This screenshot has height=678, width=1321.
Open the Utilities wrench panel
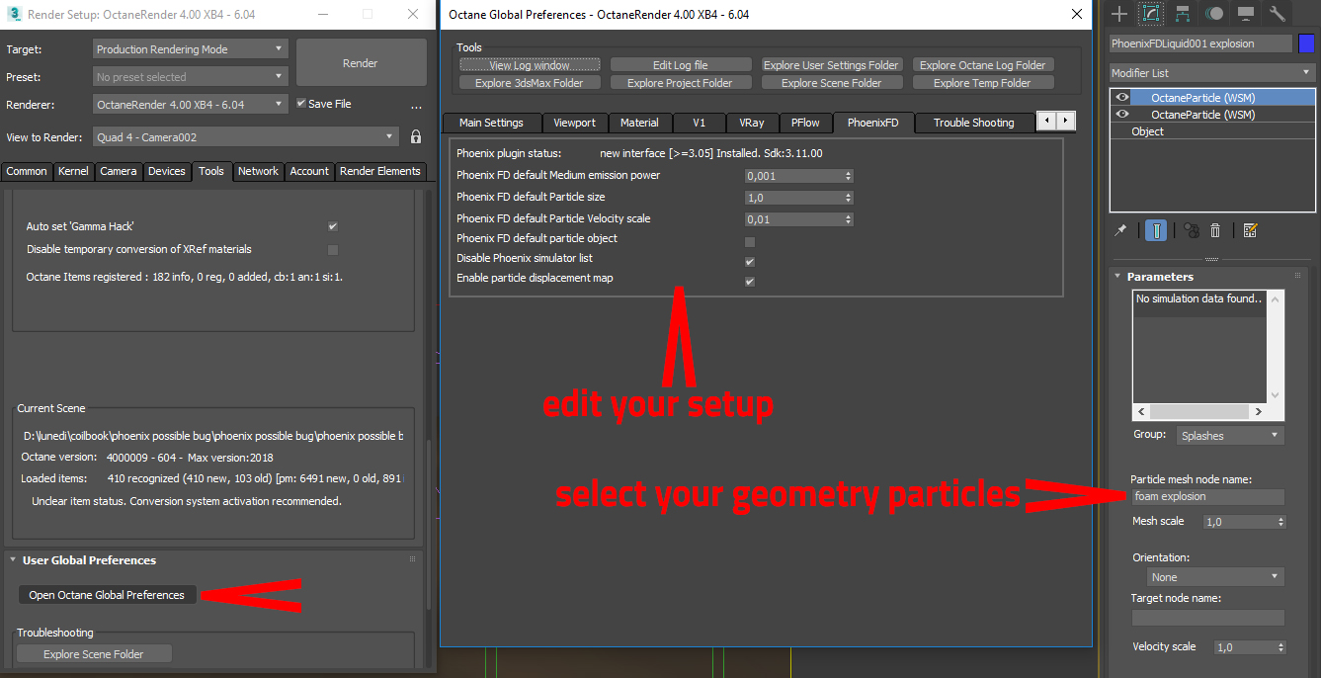[1278, 14]
